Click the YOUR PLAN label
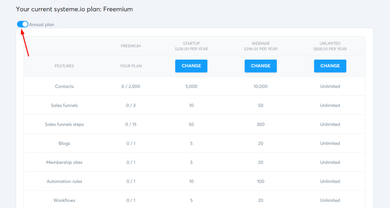This screenshot has width=390, height=208. click(x=131, y=66)
